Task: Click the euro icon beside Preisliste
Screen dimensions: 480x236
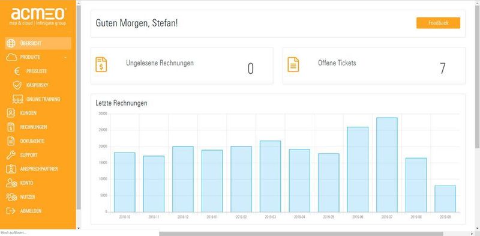Action: point(17,71)
